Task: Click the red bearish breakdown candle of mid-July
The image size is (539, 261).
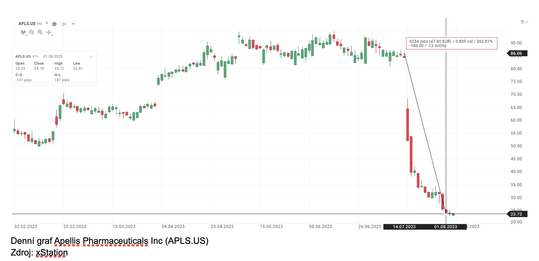Action: pos(408,125)
